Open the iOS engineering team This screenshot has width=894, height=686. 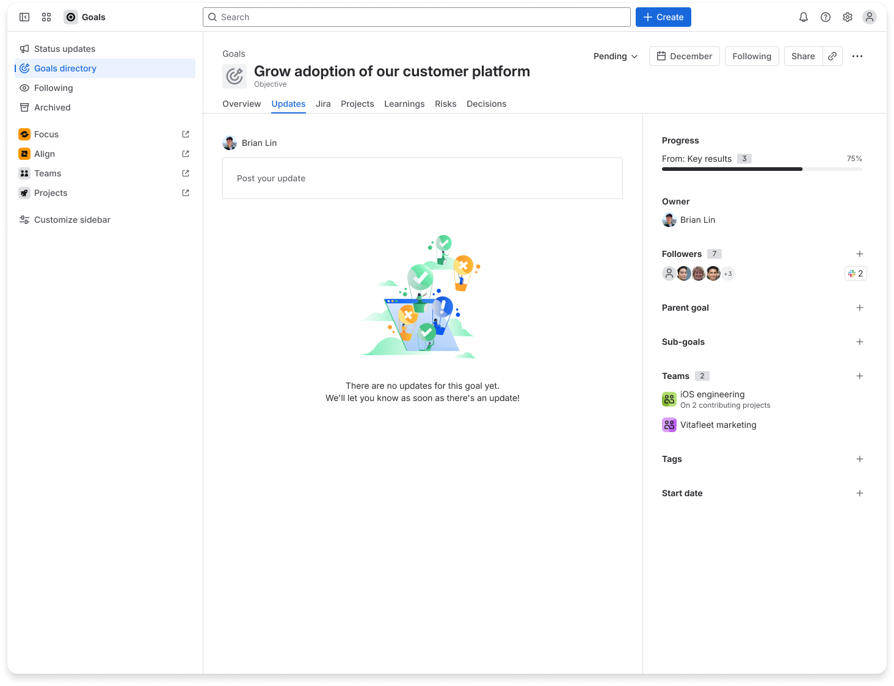[x=713, y=394]
